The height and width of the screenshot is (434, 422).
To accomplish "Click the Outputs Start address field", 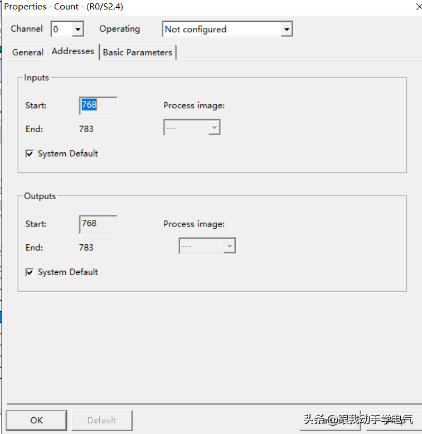I will click(x=98, y=224).
